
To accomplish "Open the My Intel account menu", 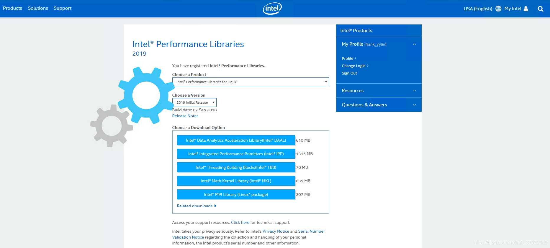I will (x=513, y=9).
